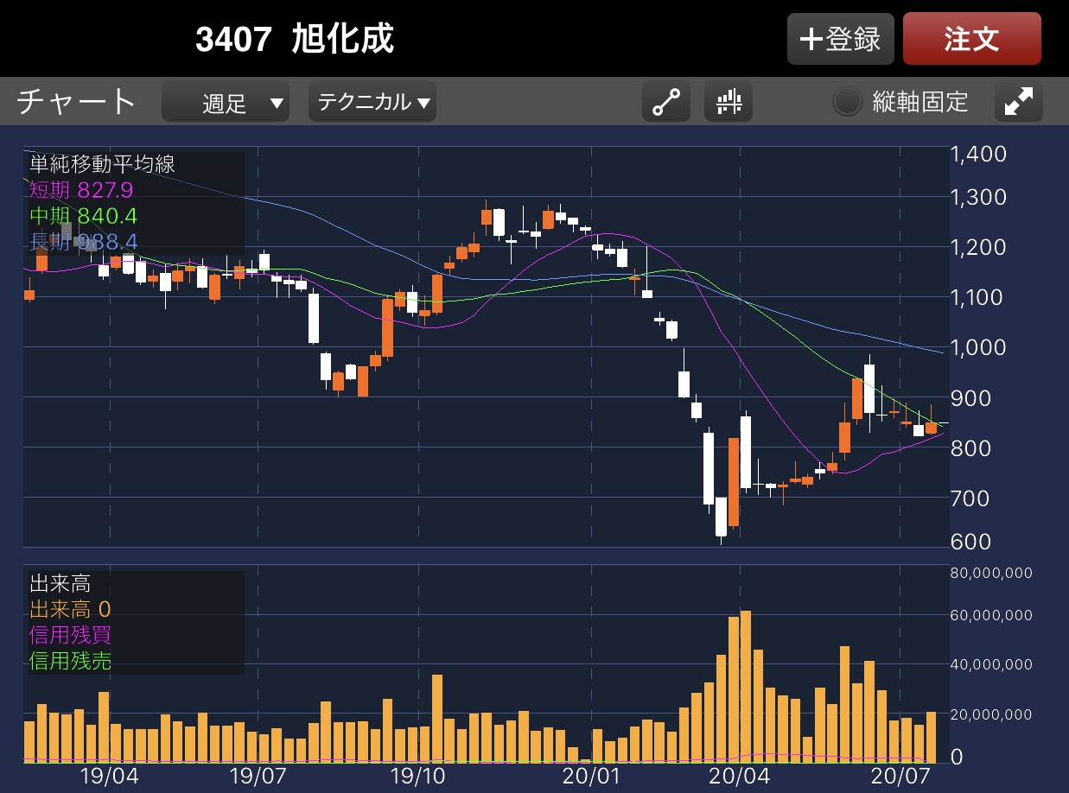Select the orange 出来高 0 volume legend

point(70,610)
